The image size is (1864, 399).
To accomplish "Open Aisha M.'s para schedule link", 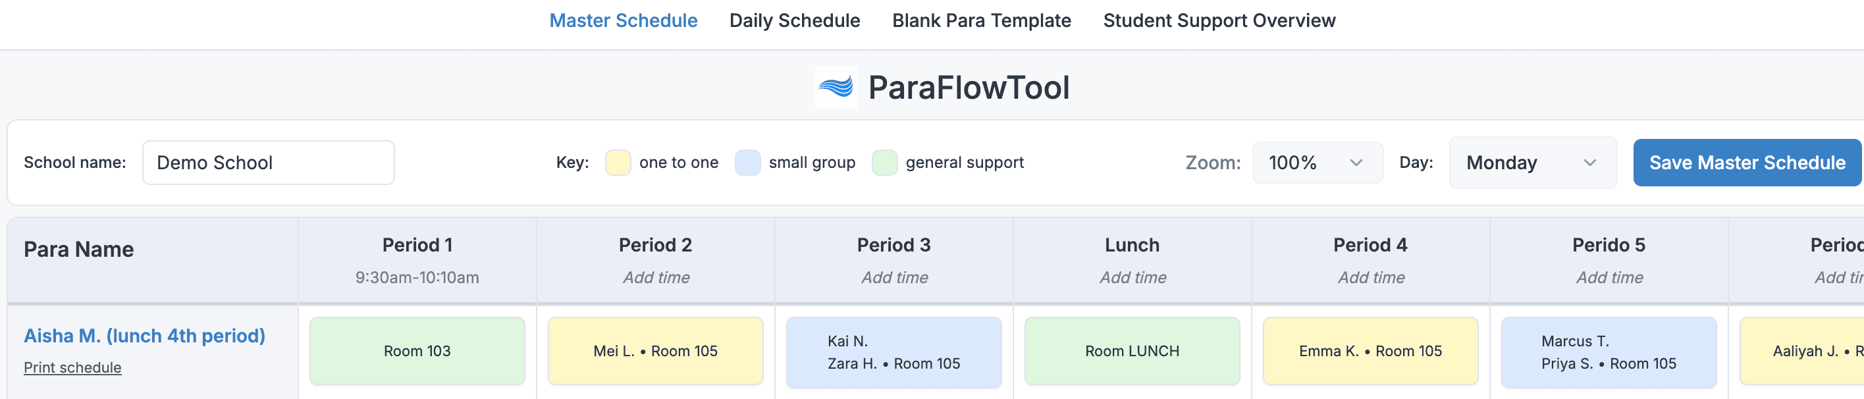I will pyautogui.click(x=145, y=335).
